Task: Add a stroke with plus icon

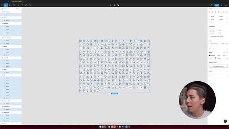Action: [x=227, y=53]
